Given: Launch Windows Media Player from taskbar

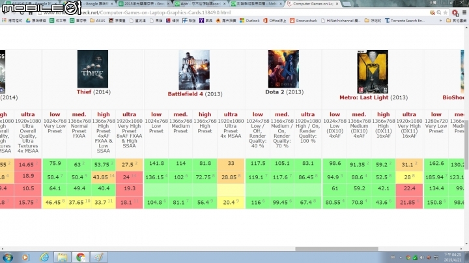Looking at the screenshot, I should coord(25,257).
